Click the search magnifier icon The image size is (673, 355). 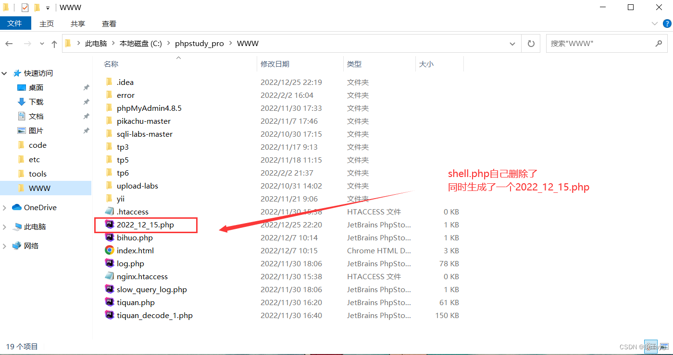(659, 43)
